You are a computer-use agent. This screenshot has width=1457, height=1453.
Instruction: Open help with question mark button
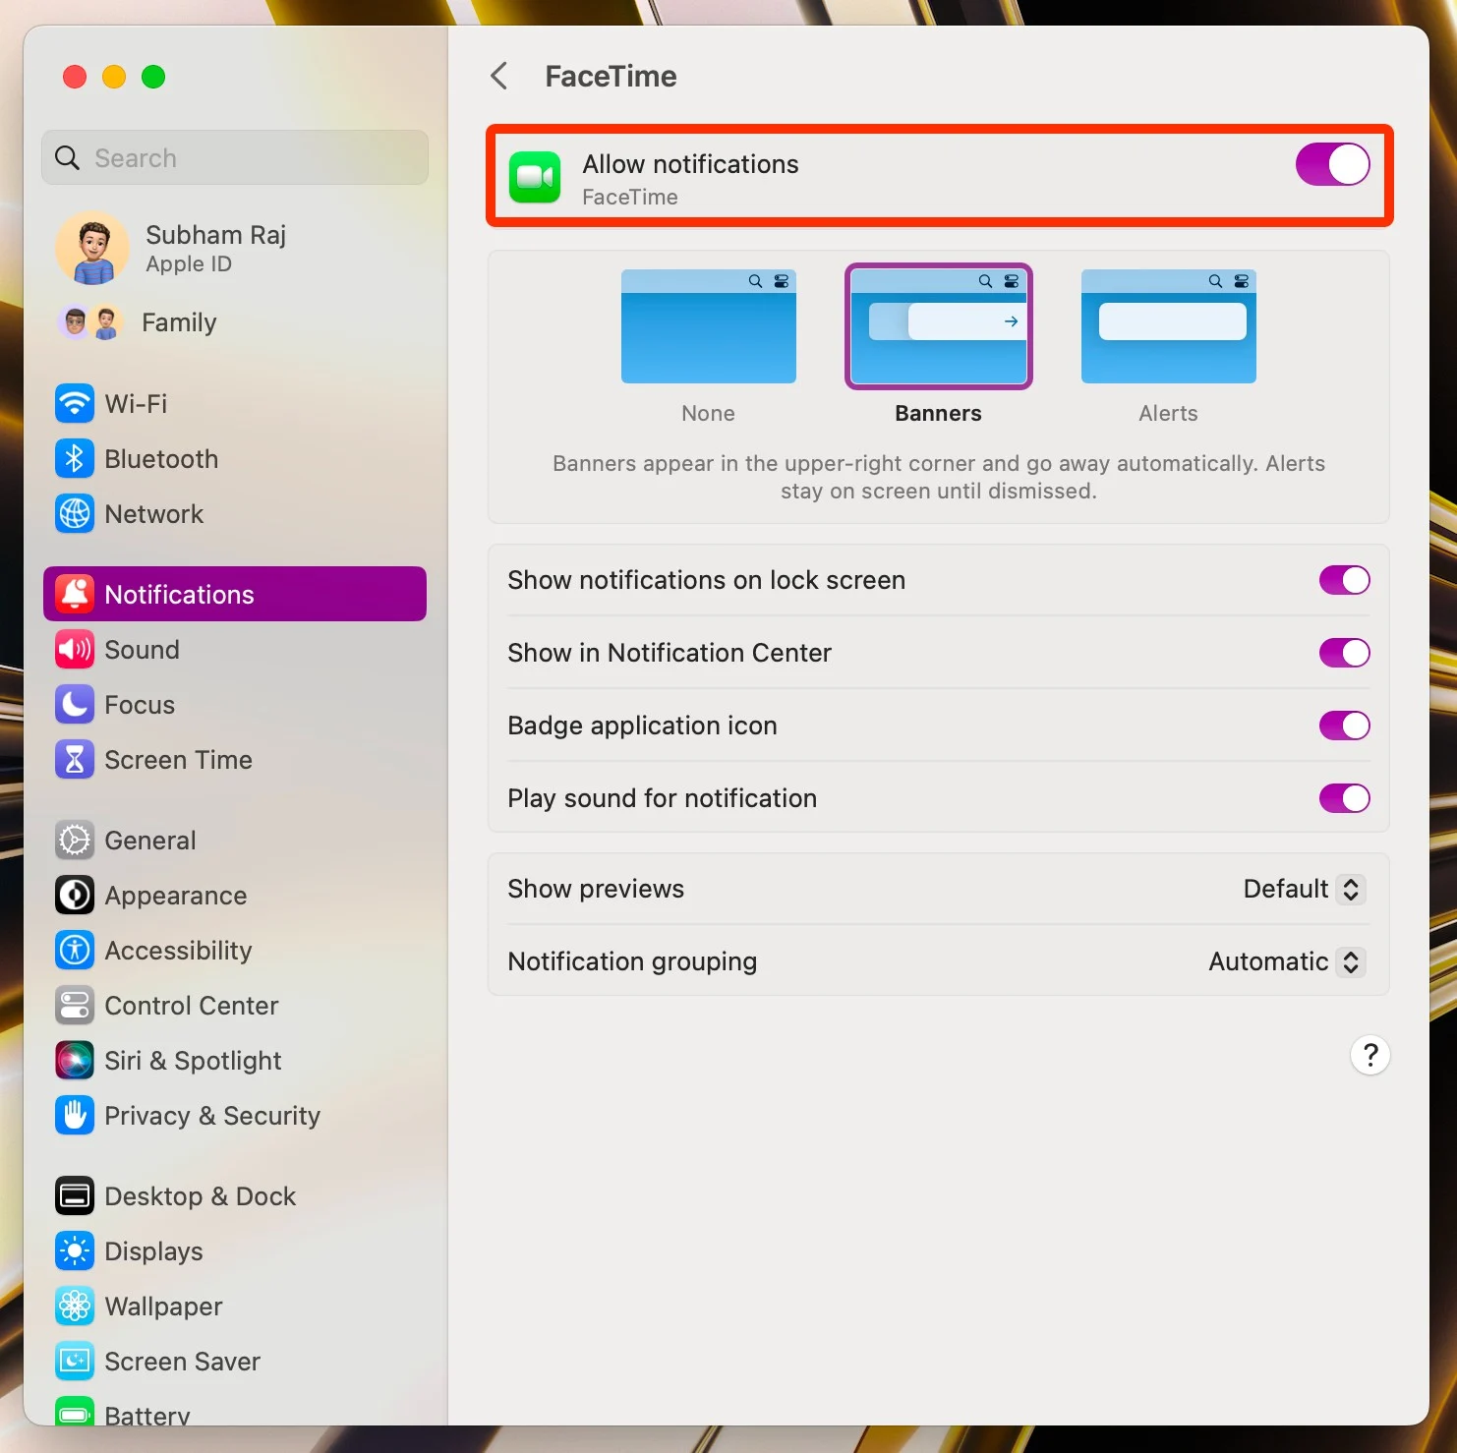[x=1370, y=1056]
